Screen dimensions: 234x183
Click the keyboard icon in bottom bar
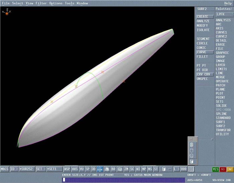pos(192,169)
